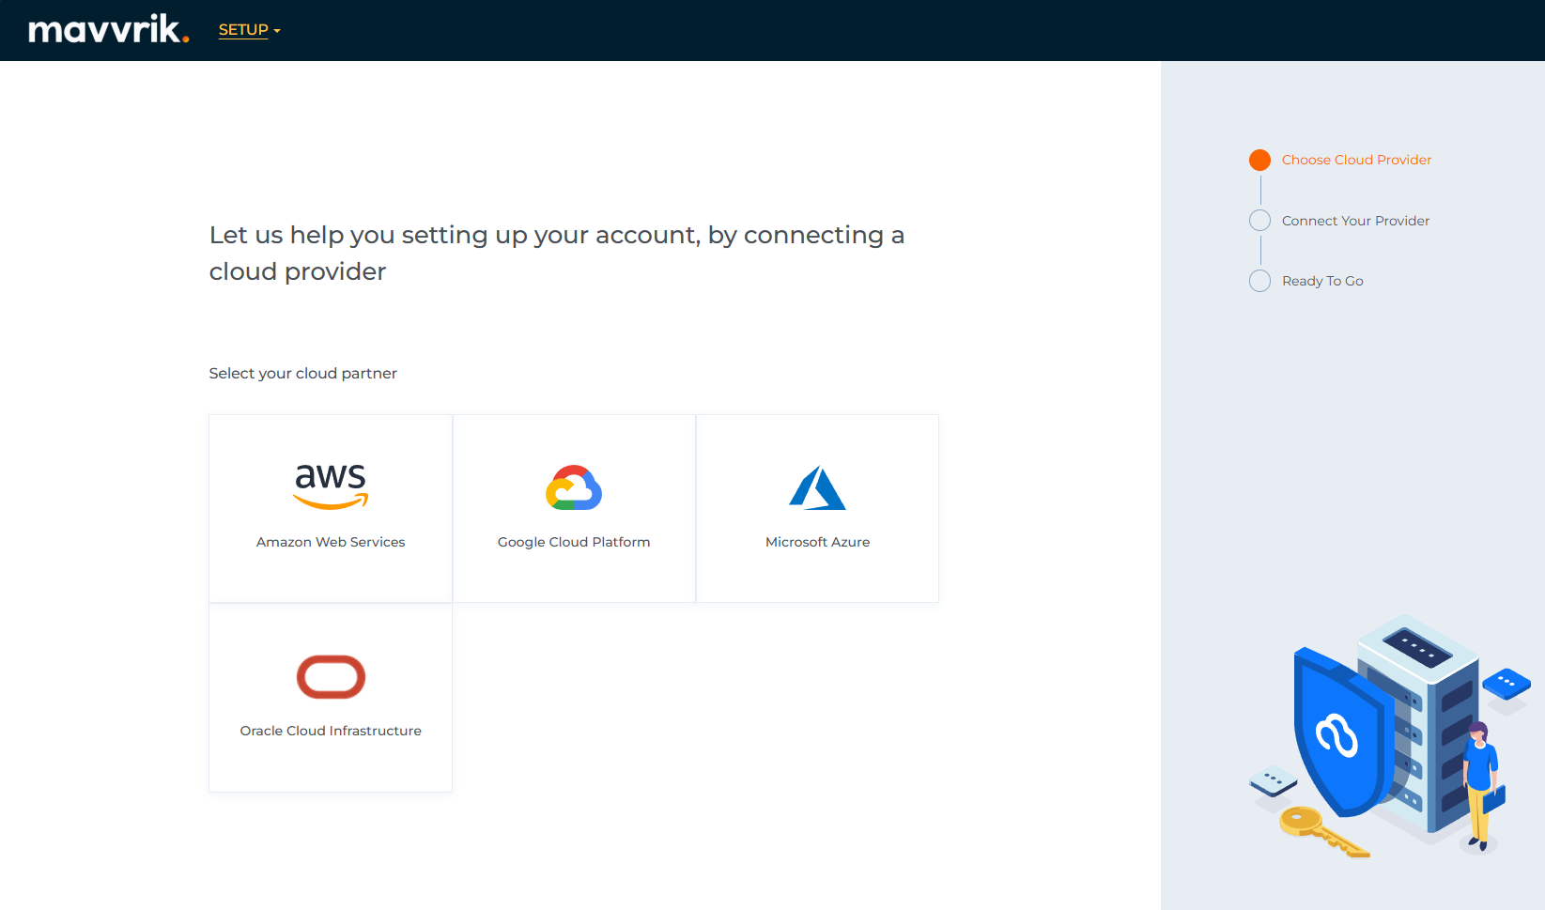Click the Microsoft Azure text label
The height and width of the screenshot is (910, 1545).
pos(817,542)
